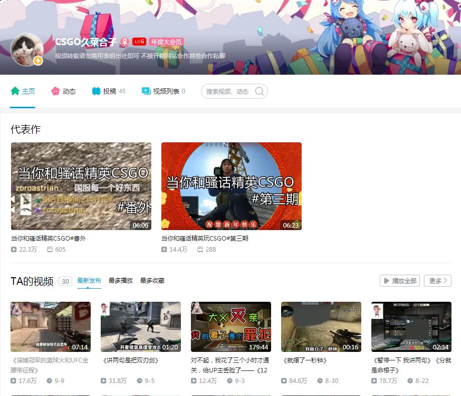Sort videos by 最多播放
The image size is (461, 396).
click(121, 281)
